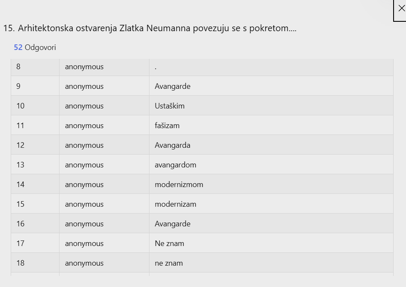This screenshot has height=287, width=406.
Task: Select the Ustaškim response in row 10
Action: pyautogui.click(x=170, y=106)
